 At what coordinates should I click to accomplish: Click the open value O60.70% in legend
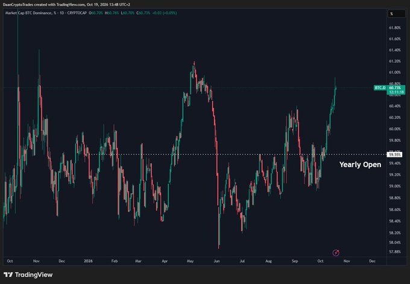point(96,13)
